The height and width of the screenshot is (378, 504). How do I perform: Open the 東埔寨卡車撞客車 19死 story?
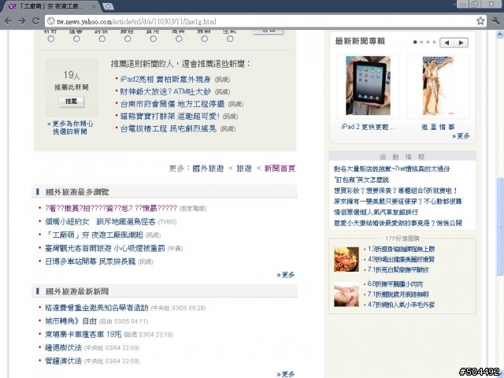coord(83,334)
